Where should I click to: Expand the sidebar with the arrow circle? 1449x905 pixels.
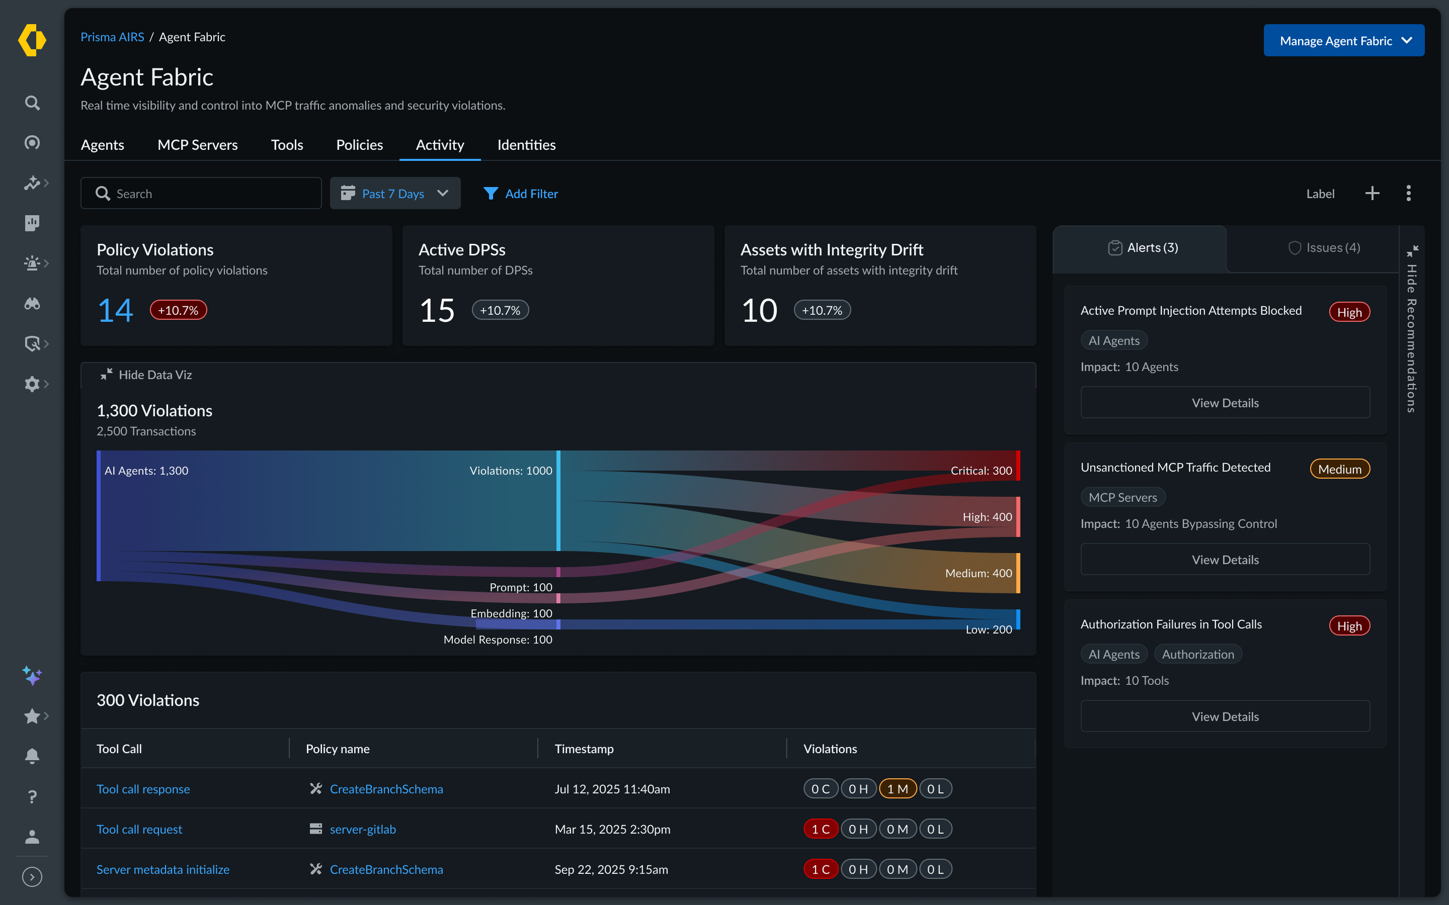pyautogui.click(x=32, y=877)
